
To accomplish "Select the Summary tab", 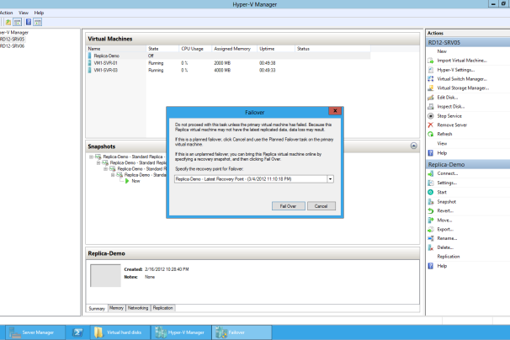I will [97, 308].
